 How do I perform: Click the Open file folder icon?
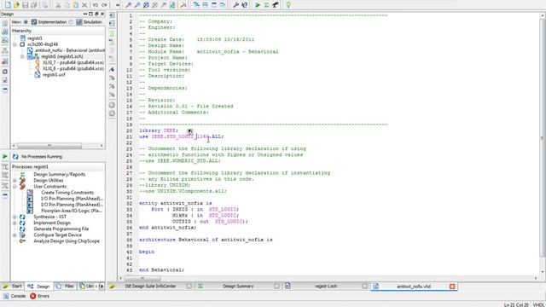click(16, 5)
